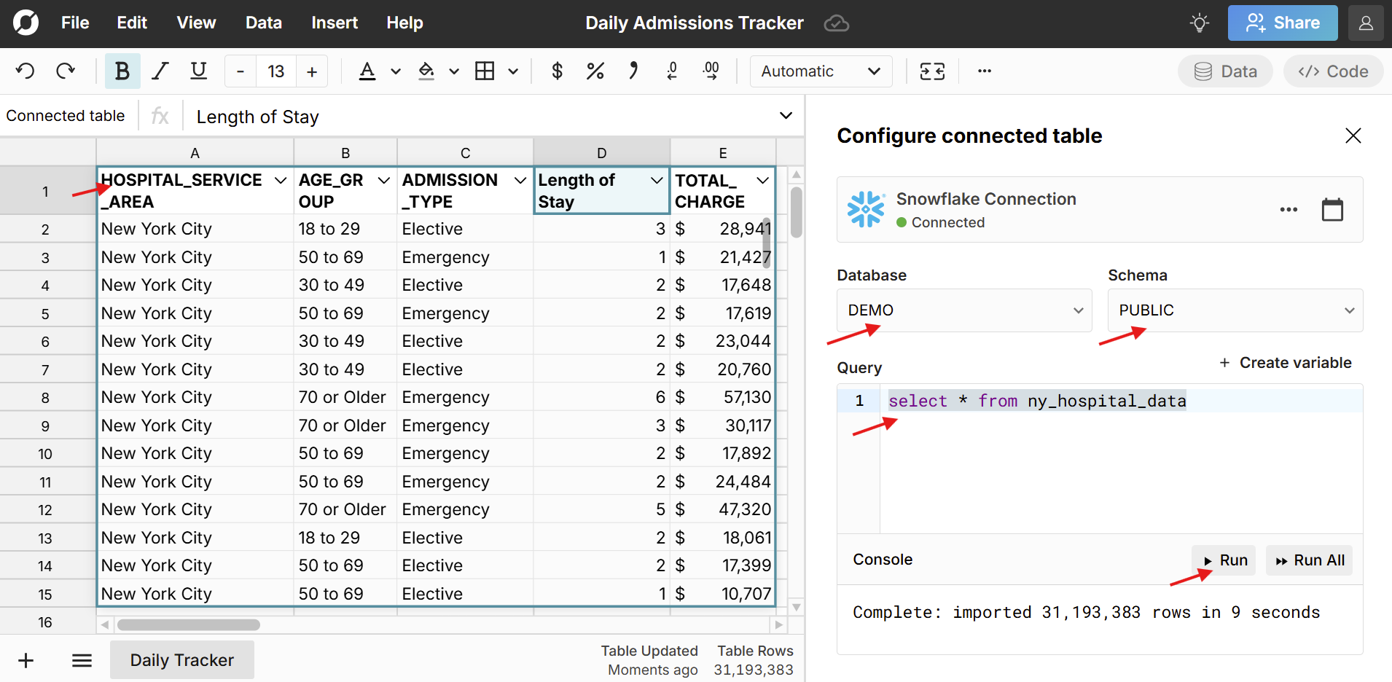Click the redo arrow icon

[x=66, y=71]
